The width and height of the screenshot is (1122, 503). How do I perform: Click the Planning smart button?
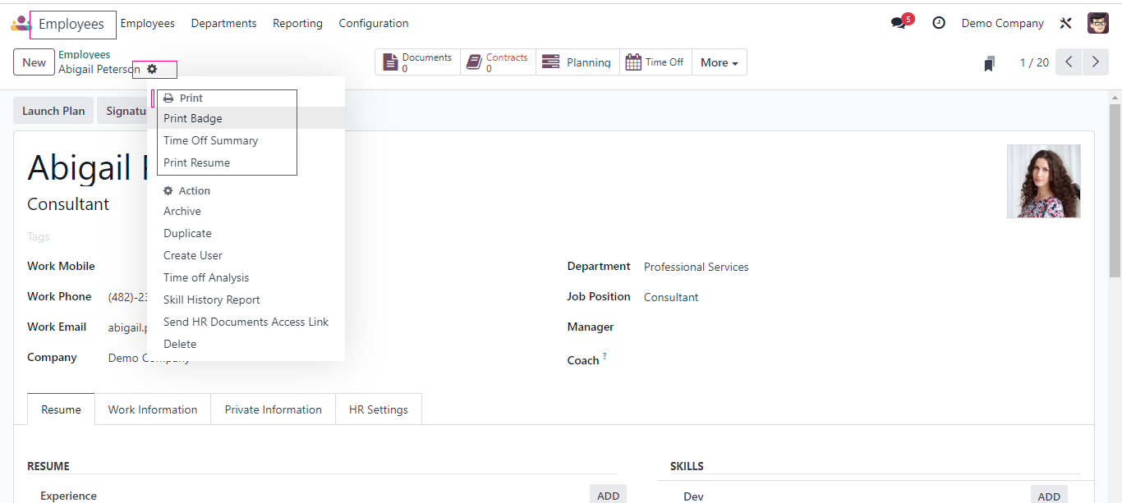click(577, 62)
